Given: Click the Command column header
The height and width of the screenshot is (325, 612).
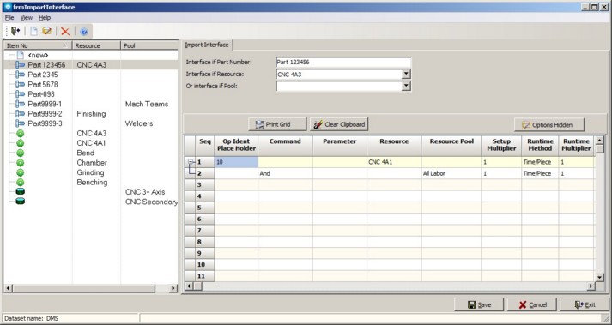Looking at the screenshot, I should point(285,145).
